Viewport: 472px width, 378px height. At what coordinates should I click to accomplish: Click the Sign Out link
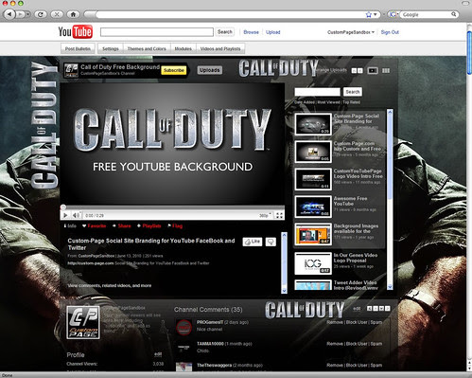(x=390, y=32)
